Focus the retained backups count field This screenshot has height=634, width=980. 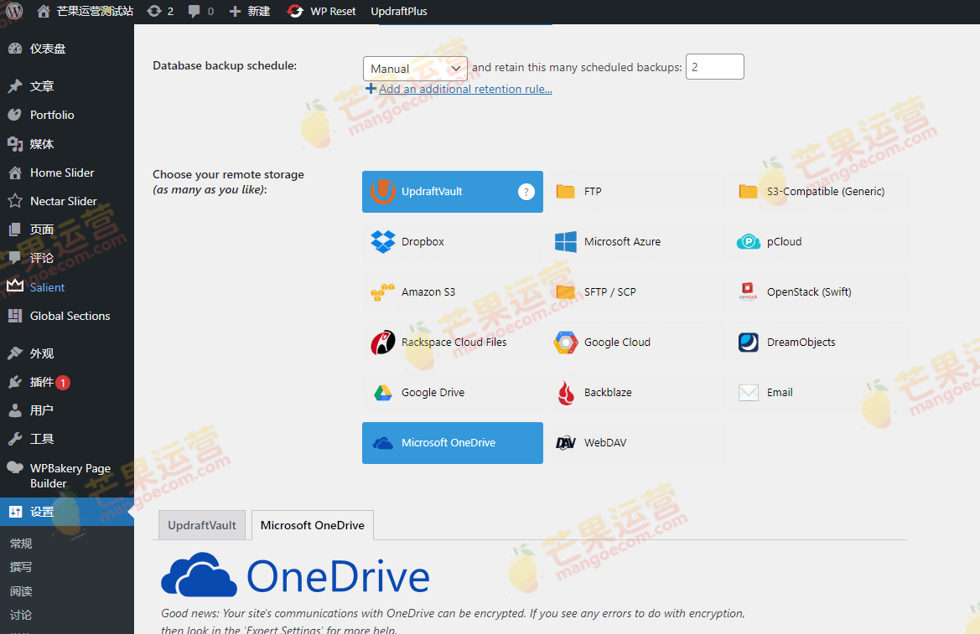(x=714, y=67)
